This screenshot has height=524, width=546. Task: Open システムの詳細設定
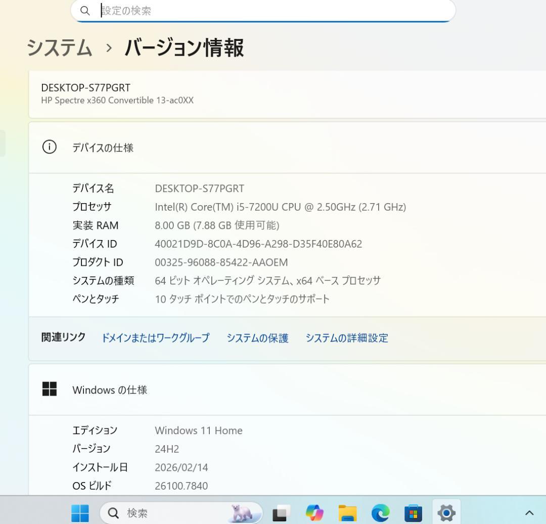click(x=347, y=338)
